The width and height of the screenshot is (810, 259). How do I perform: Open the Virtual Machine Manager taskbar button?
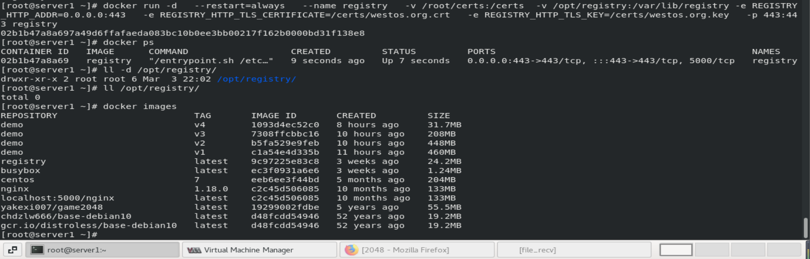point(259,250)
